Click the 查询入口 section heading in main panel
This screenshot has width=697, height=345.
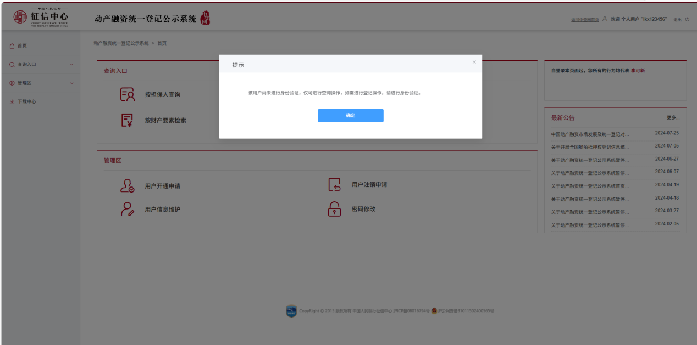(x=115, y=71)
